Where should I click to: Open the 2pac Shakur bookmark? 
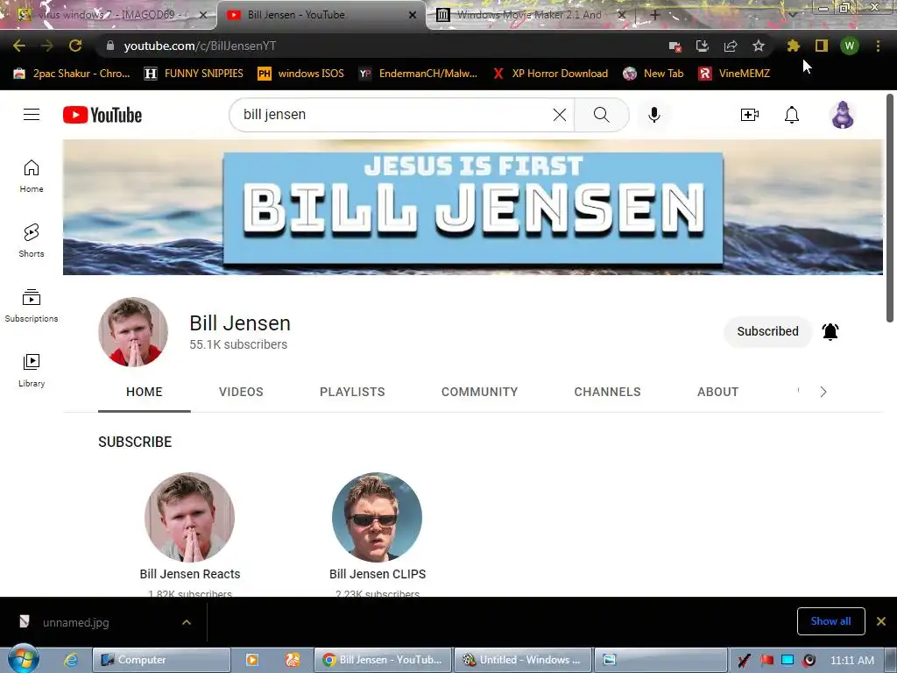coord(72,74)
